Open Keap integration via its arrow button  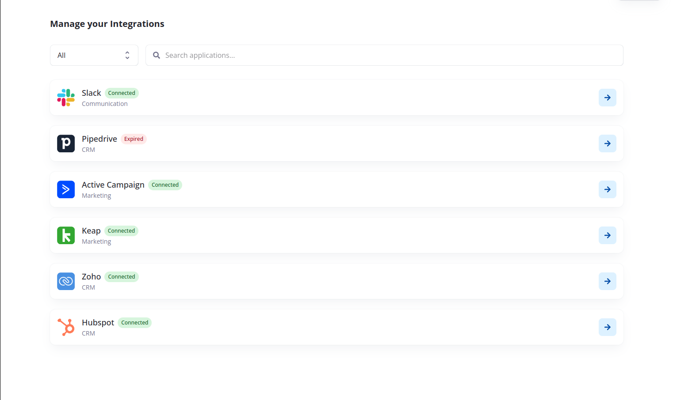(x=608, y=235)
